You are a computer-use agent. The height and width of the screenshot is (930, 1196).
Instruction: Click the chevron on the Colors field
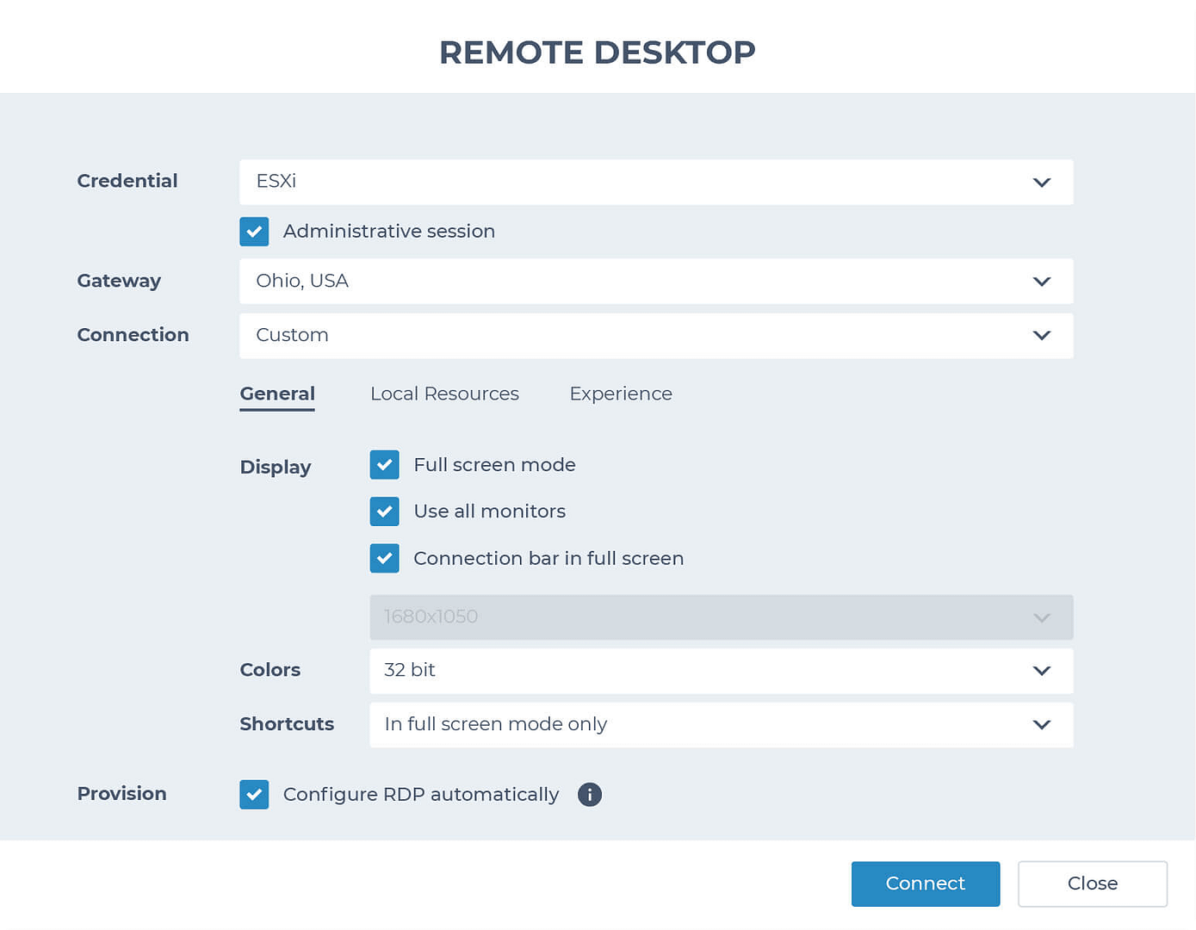coord(1041,671)
